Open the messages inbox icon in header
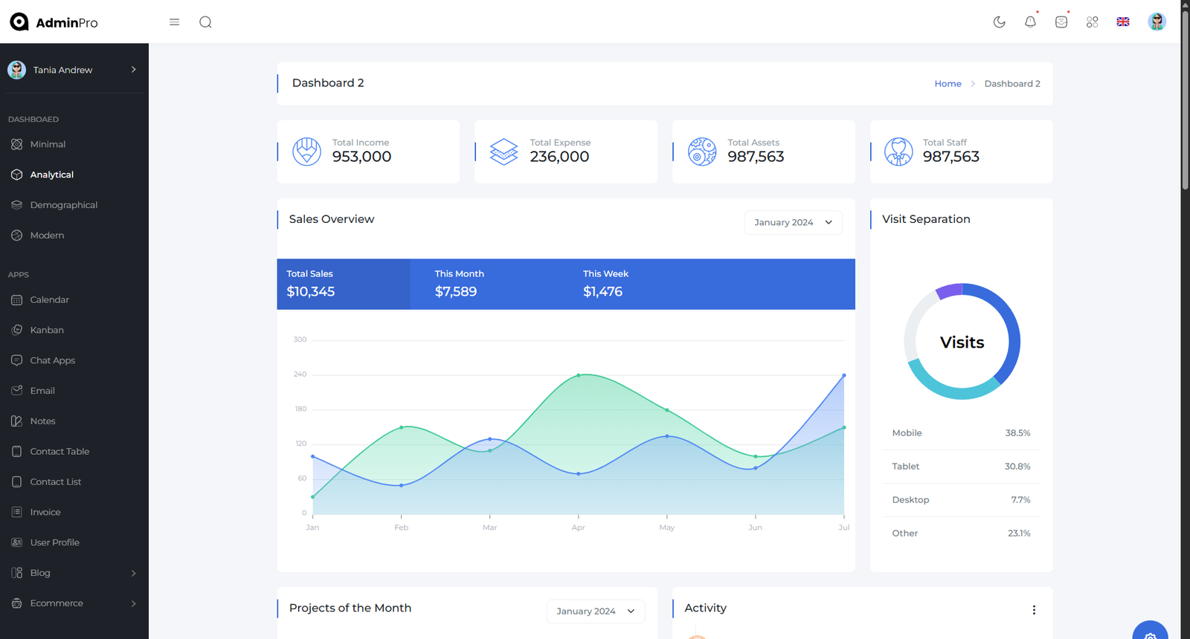Image resolution: width=1190 pixels, height=639 pixels. [x=1061, y=22]
